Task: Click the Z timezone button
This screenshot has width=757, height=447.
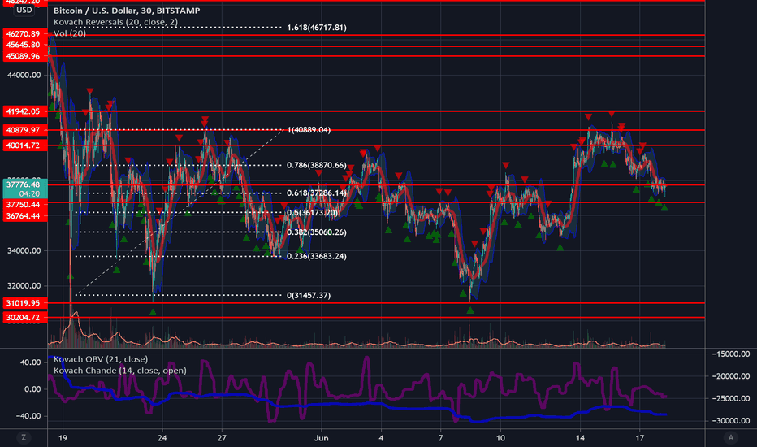Action: point(24,438)
